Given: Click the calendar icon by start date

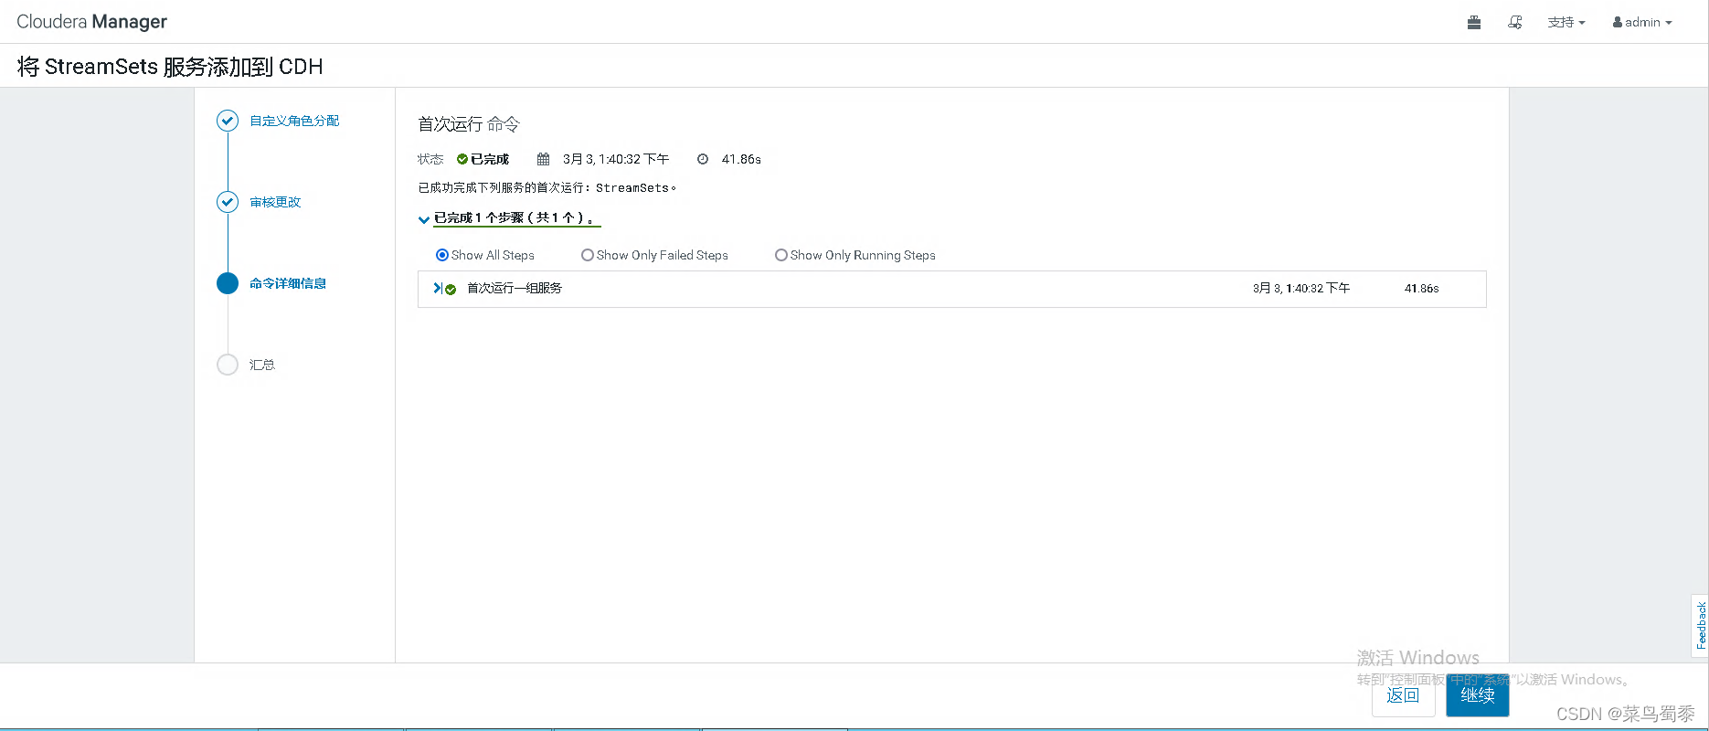Looking at the screenshot, I should tap(543, 159).
